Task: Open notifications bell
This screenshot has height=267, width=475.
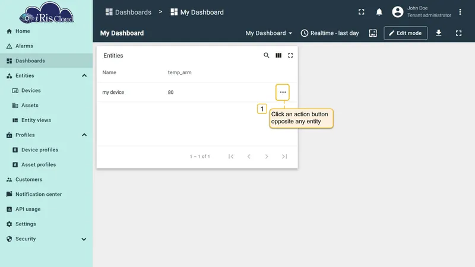Action: (379, 12)
